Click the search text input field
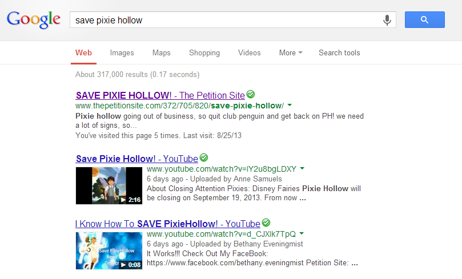This screenshot has width=462, height=279. click(x=226, y=20)
